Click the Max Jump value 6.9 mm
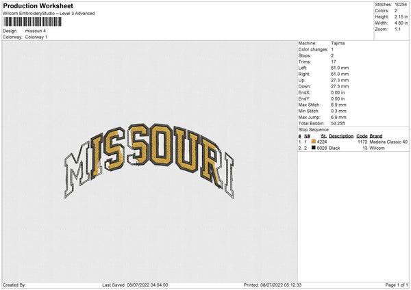The image size is (411, 290). pos(338,117)
